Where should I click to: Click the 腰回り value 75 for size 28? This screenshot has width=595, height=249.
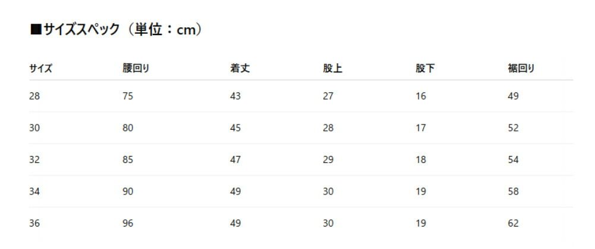[128, 96]
